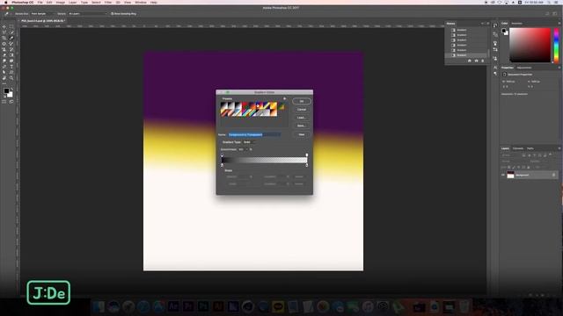
Task: Open the Smoothness percentage dropdown arrow
Action: (246, 149)
